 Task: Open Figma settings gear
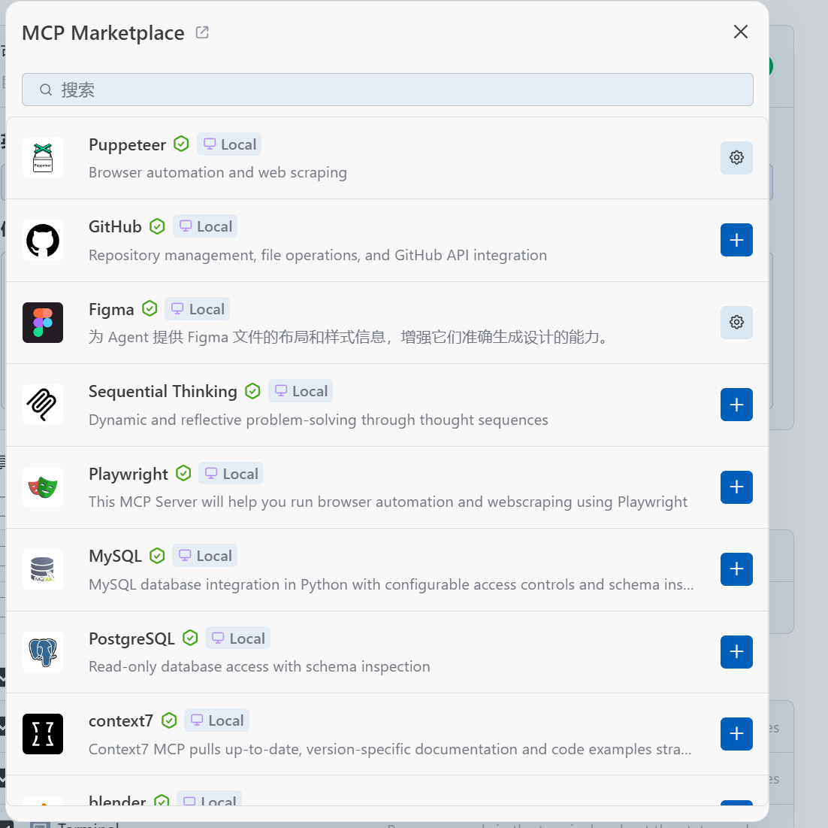coord(736,323)
